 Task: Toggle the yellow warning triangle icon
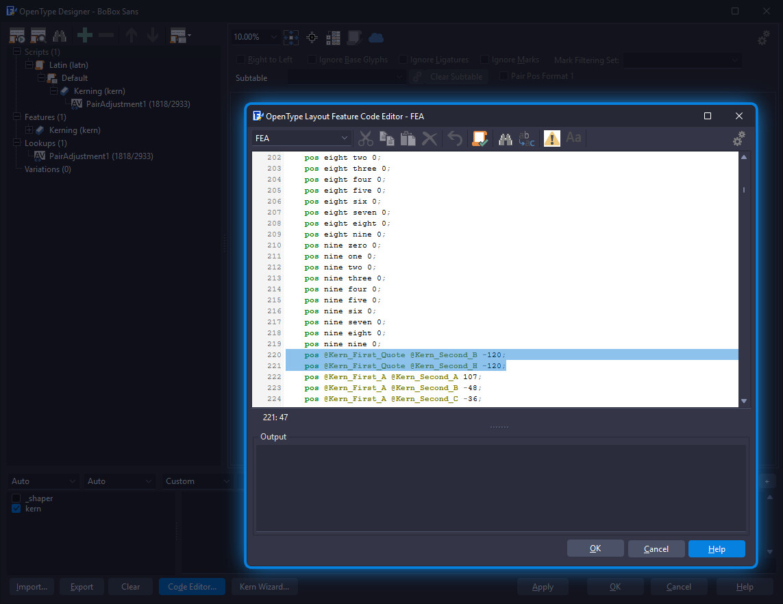tap(552, 138)
